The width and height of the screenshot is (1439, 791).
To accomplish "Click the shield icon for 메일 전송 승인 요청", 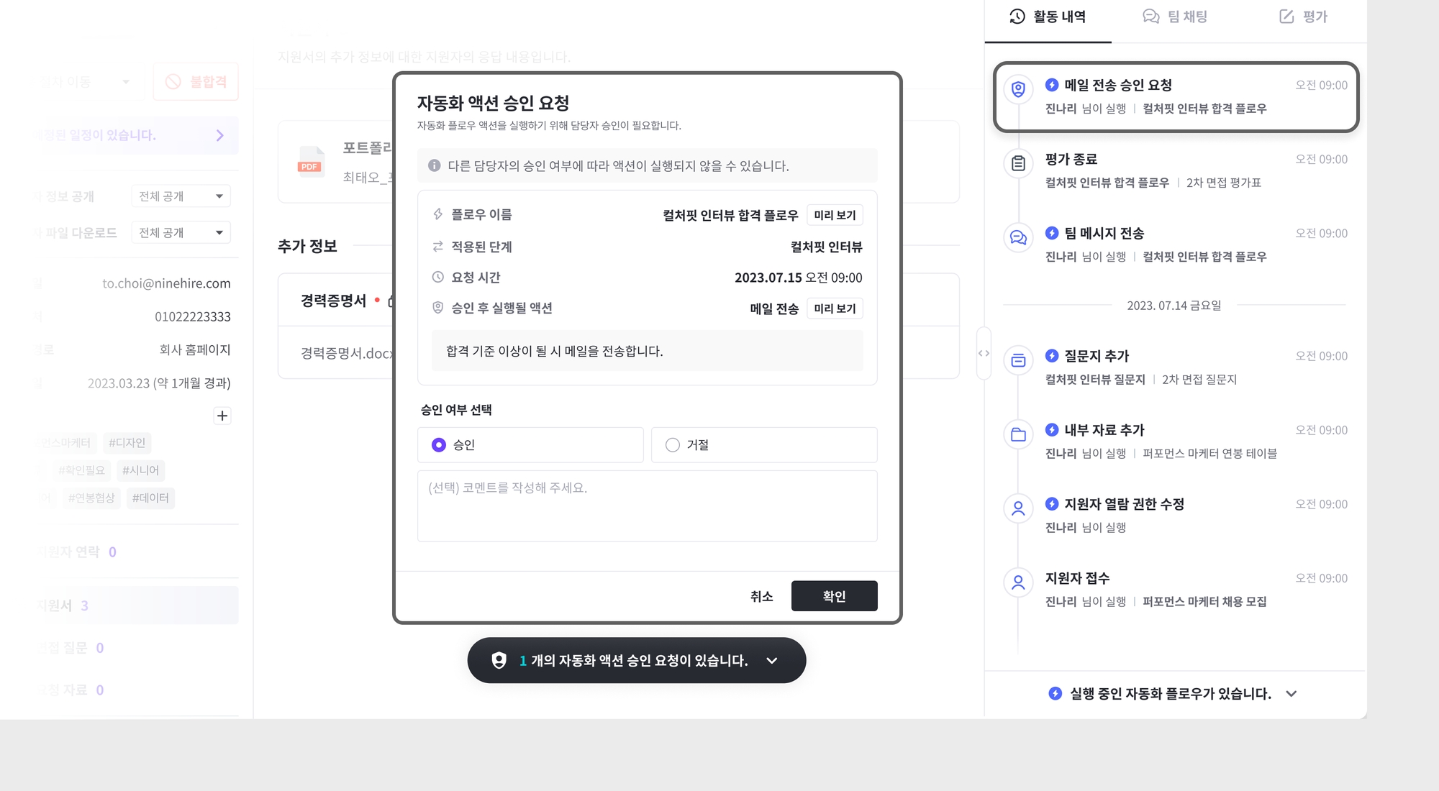I will pos(1018,89).
